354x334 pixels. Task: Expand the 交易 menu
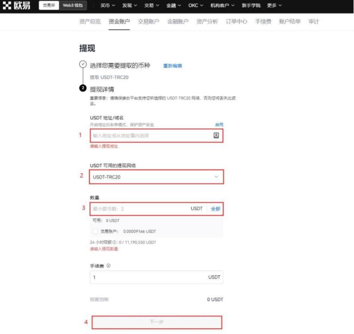152,5
